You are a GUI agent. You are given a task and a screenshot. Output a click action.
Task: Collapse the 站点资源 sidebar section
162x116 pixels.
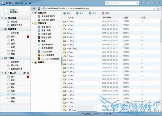pyautogui.click(x=2, y=18)
